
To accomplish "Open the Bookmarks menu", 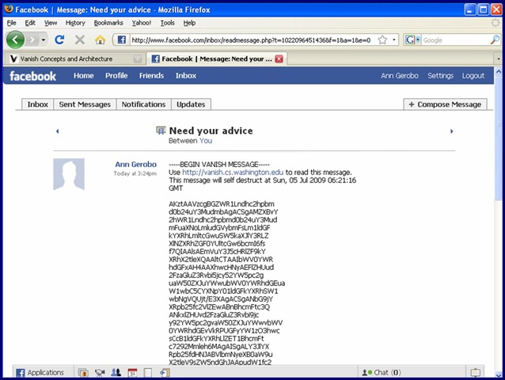I will point(108,23).
